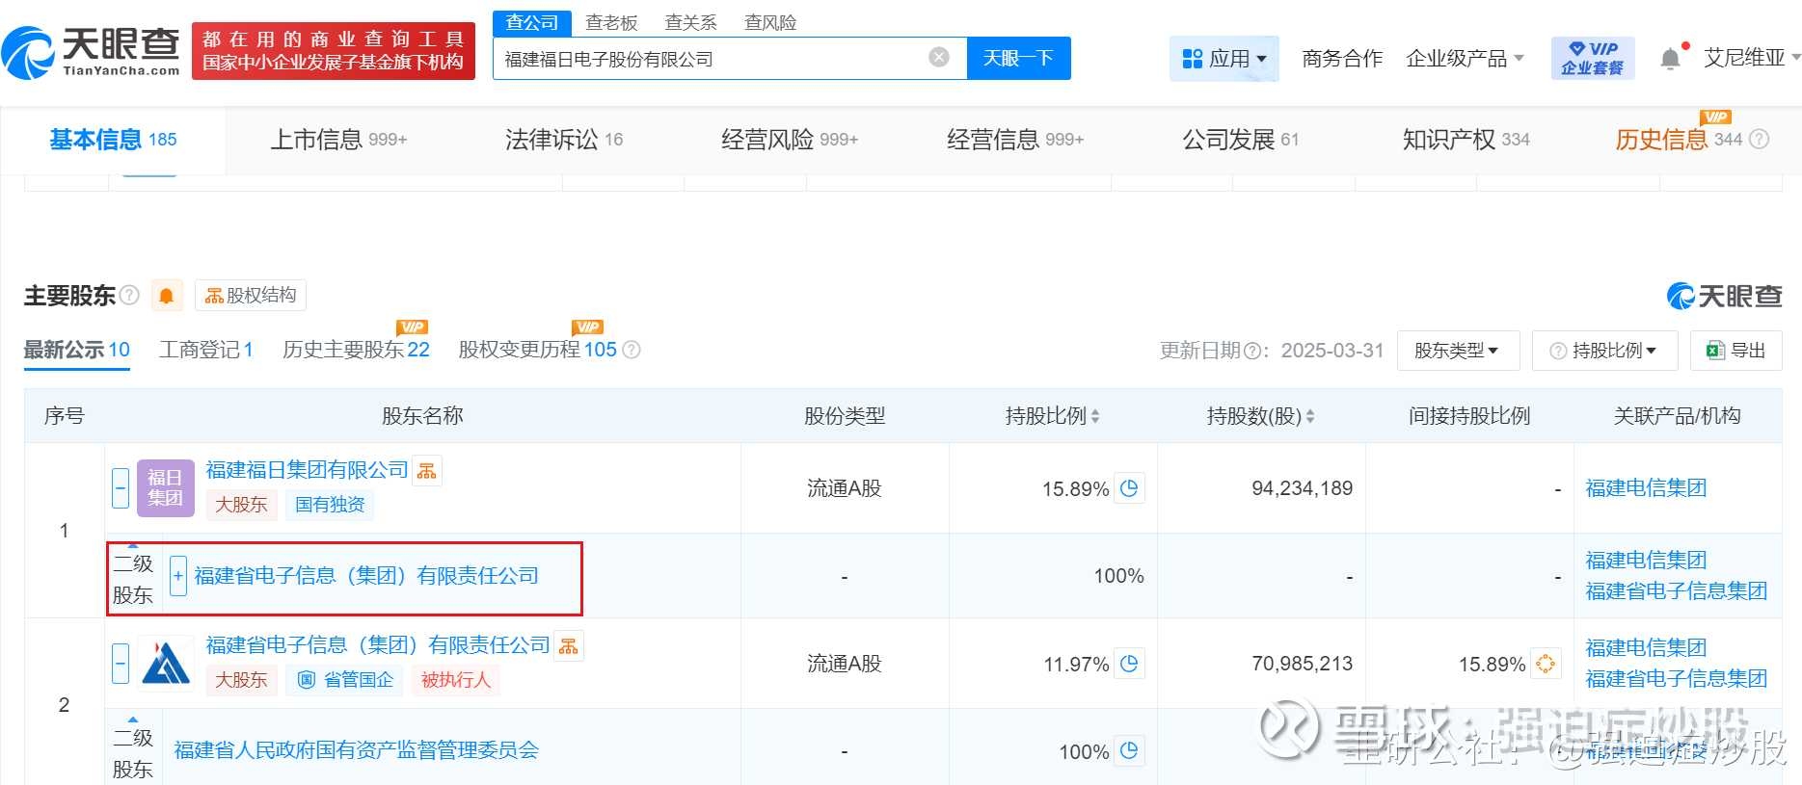Open equity structure icon for row 2 福建省电子信息集团
1802x785 pixels.
click(x=569, y=645)
